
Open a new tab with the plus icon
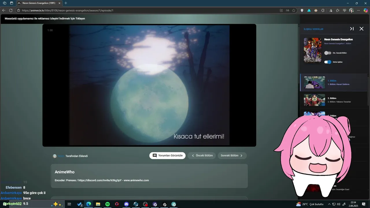(x=66, y=3)
